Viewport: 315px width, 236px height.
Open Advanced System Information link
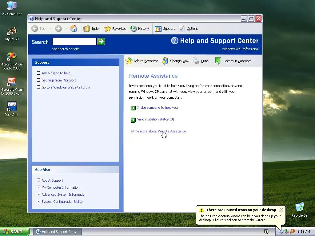click(x=64, y=195)
